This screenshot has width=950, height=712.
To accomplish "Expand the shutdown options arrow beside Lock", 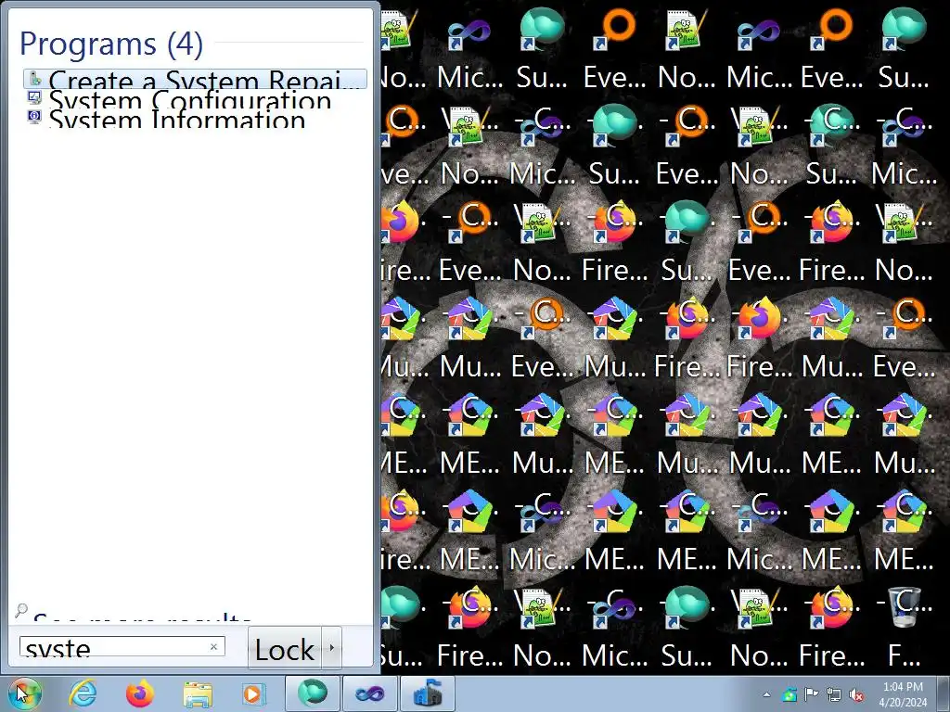I will (331, 648).
